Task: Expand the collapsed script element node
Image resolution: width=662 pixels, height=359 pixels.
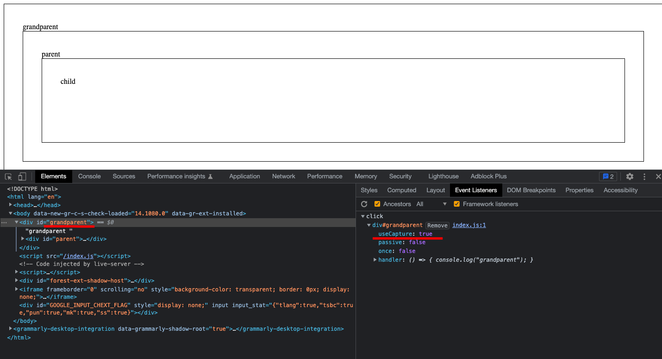Action: 17,272
